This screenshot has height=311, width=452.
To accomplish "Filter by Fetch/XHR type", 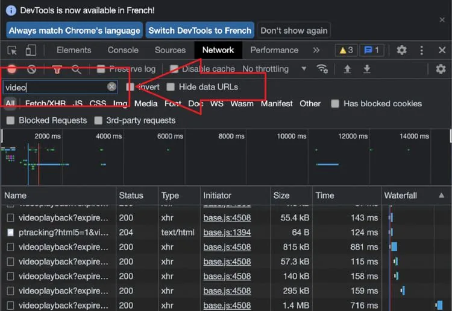I will (x=45, y=104).
